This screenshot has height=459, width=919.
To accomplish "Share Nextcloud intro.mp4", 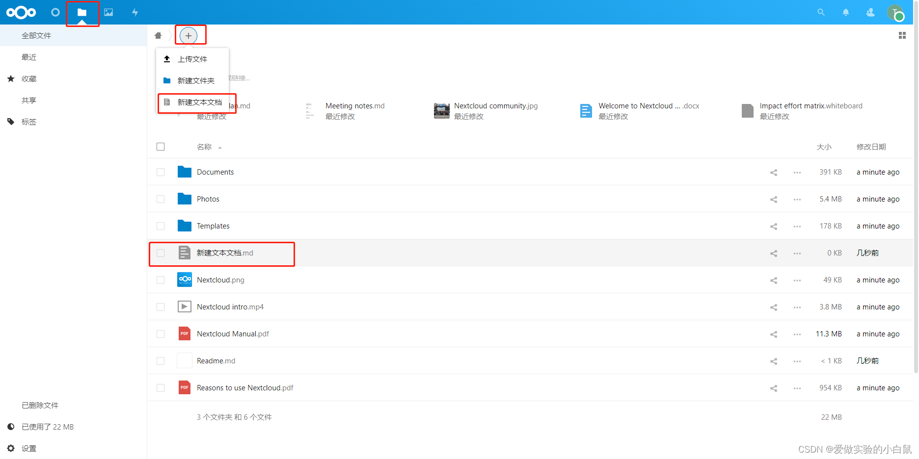I will (x=774, y=307).
